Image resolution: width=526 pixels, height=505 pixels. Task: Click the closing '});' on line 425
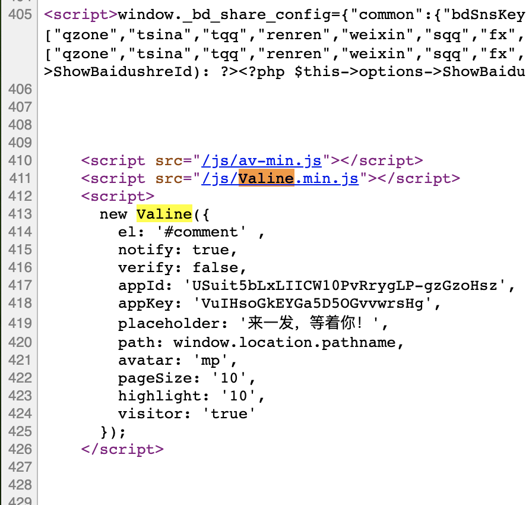click(x=113, y=432)
